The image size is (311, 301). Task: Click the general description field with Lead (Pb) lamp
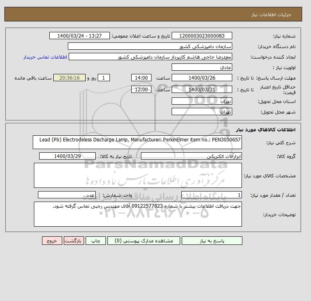coord(137,142)
